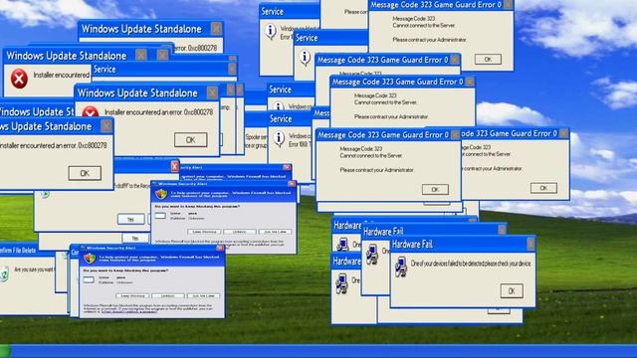Choose Unblock in the rear Windows Security Alert
This screenshot has height=358, width=637.
pyautogui.click(x=239, y=232)
